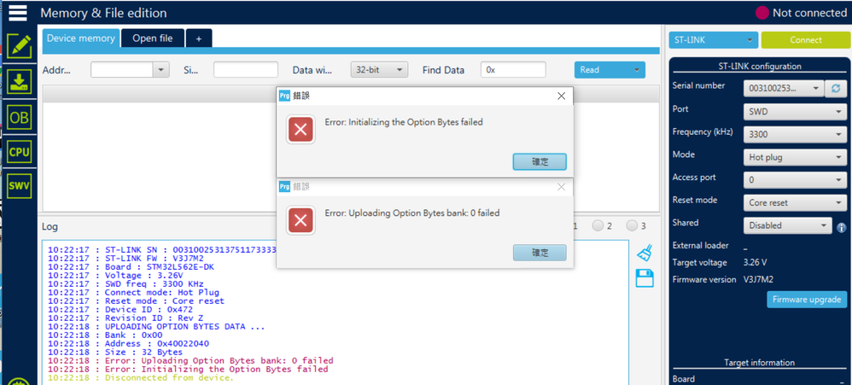
Task: Close the Initializing Option Bytes error dialog
Action: pos(561,96)
